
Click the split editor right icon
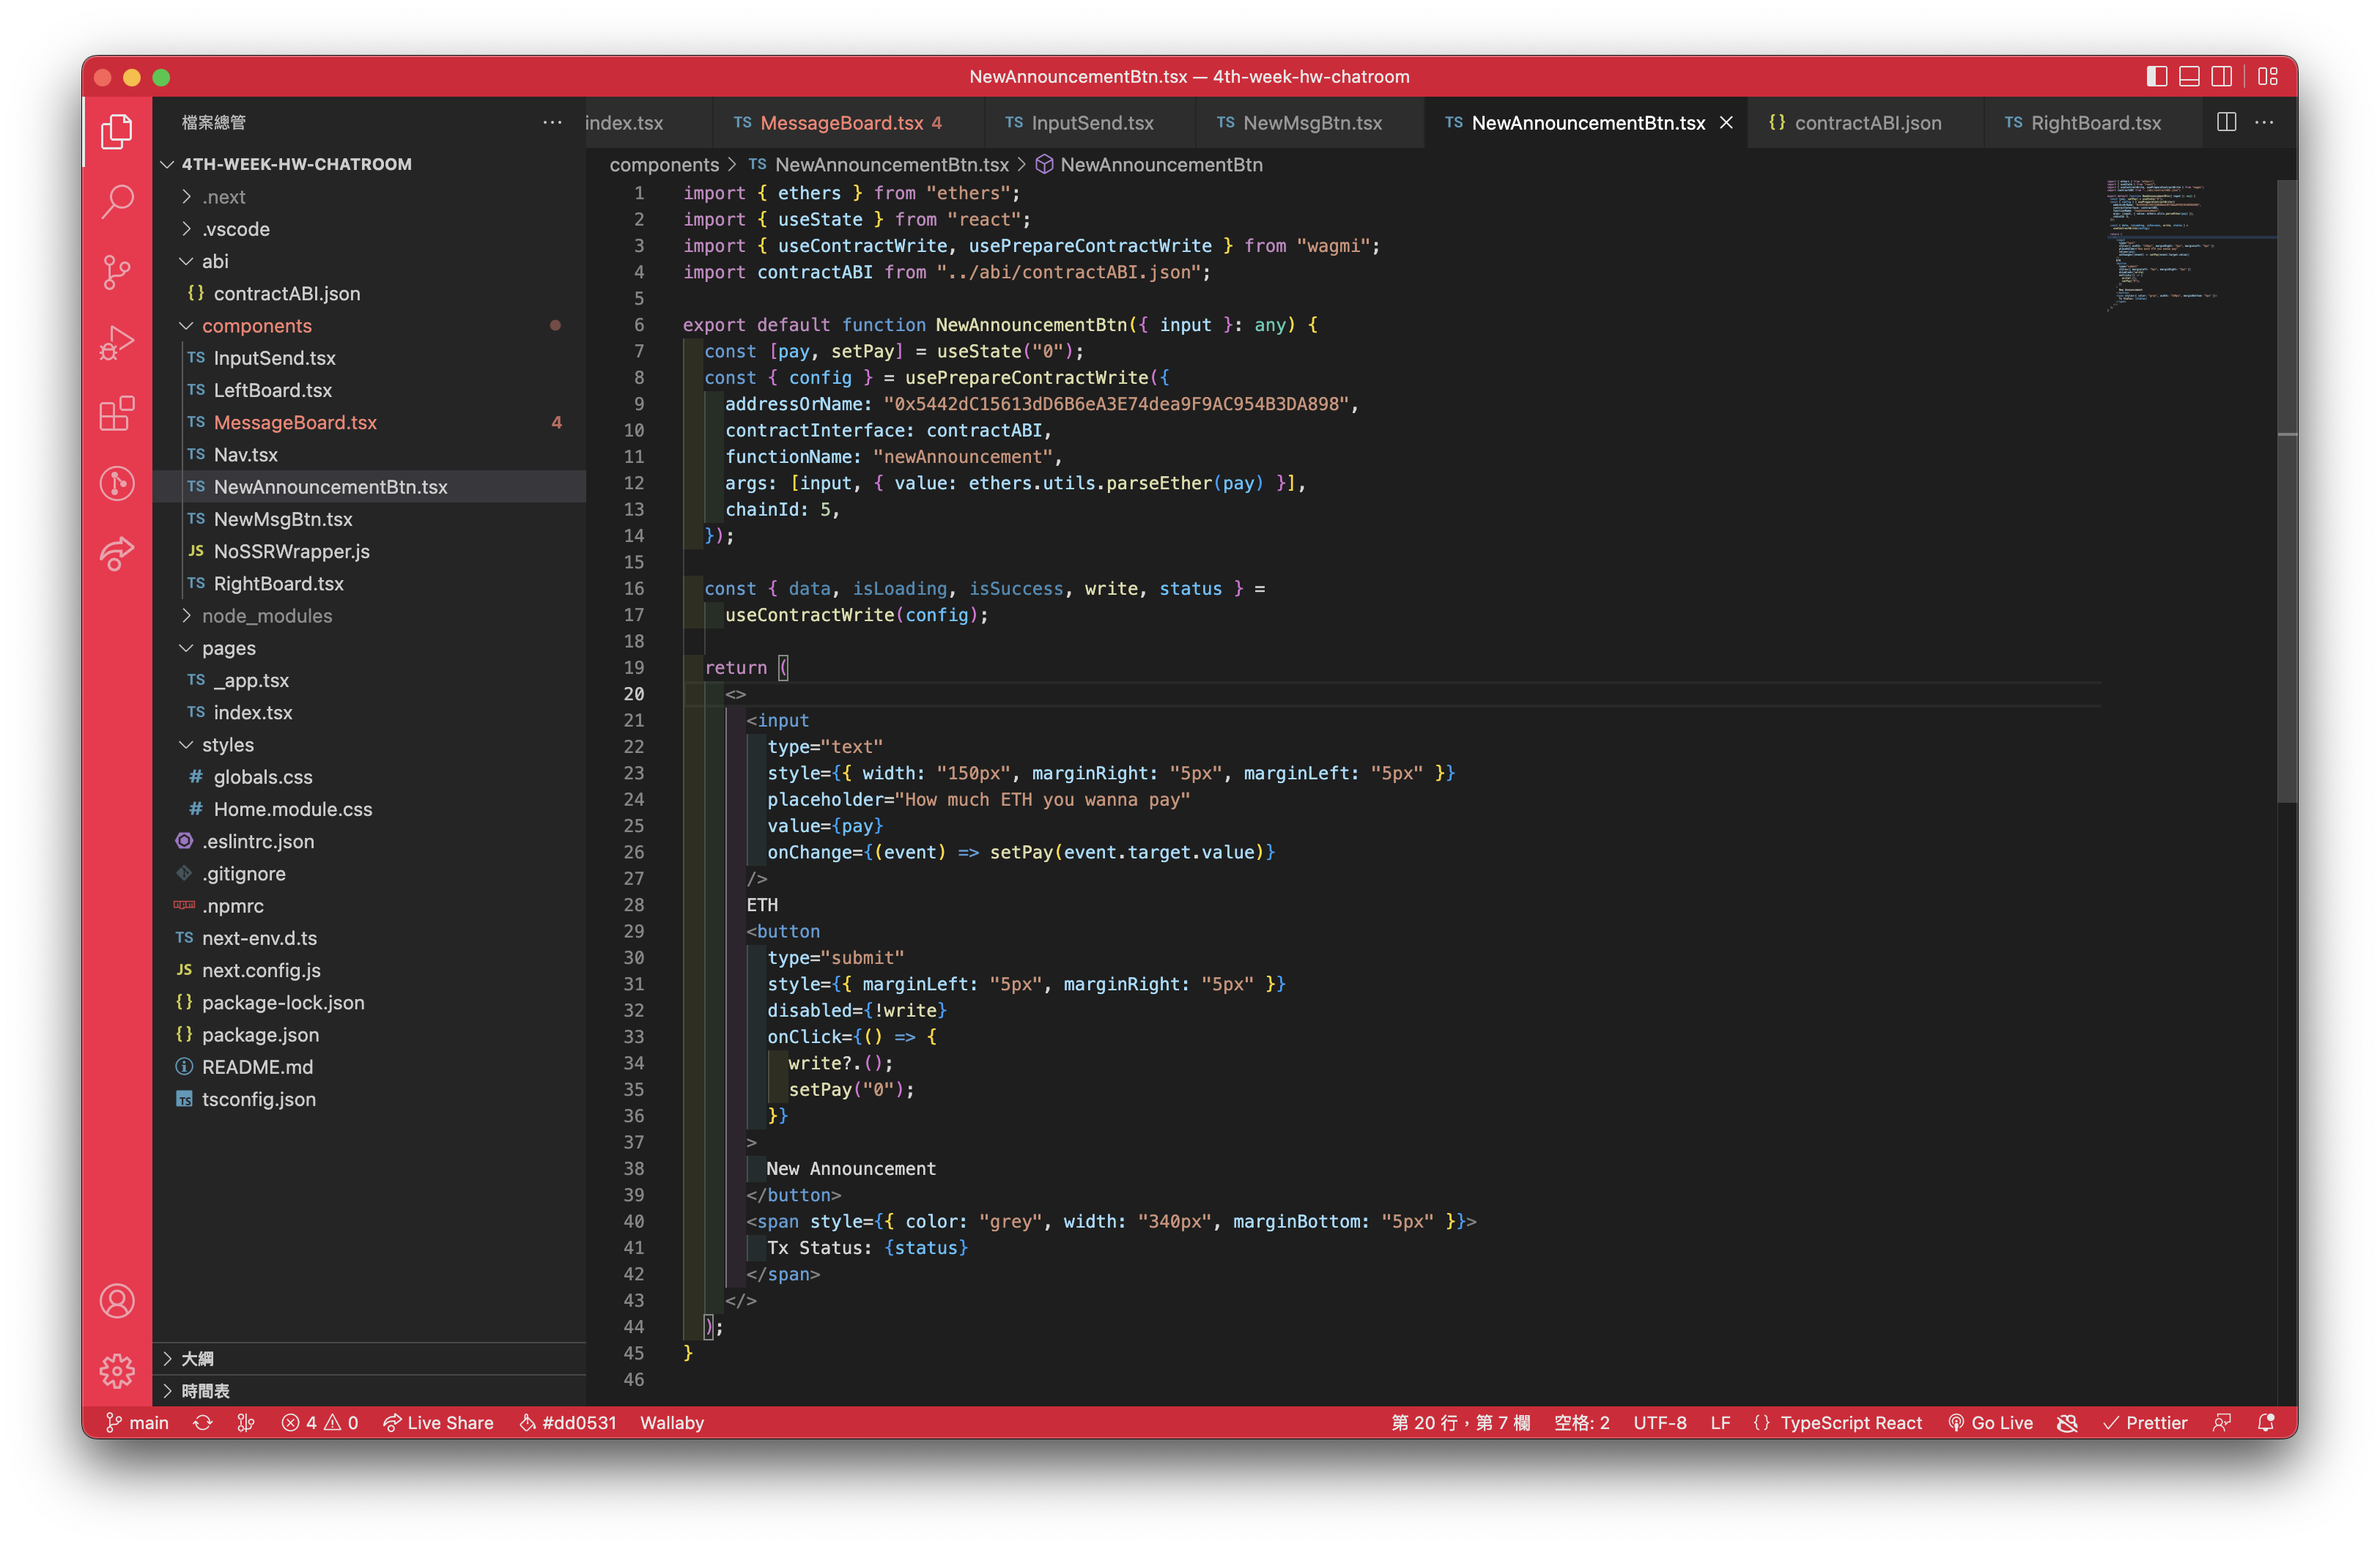click(x=2226, y=122)
